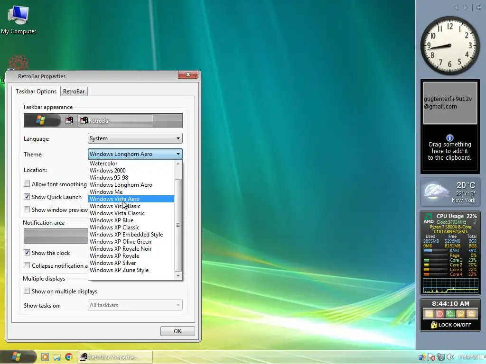This screenshot has height=364, width=486.
Task: Click the yellow standby icon in the control gadget
Action: [429, 314]
